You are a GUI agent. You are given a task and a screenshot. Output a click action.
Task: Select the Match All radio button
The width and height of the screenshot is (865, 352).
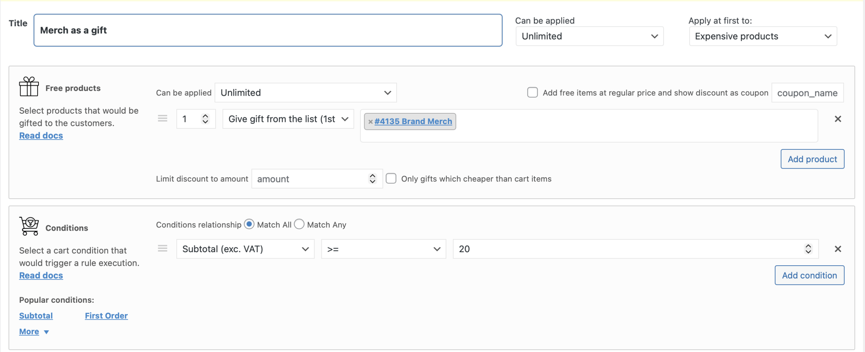[249, 225]
